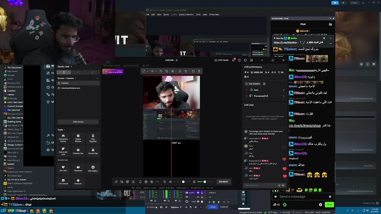This screenshot has width=381, height=214.
Task: Open Fan Club in Growth hub
Action: click(x=63, y=169)
